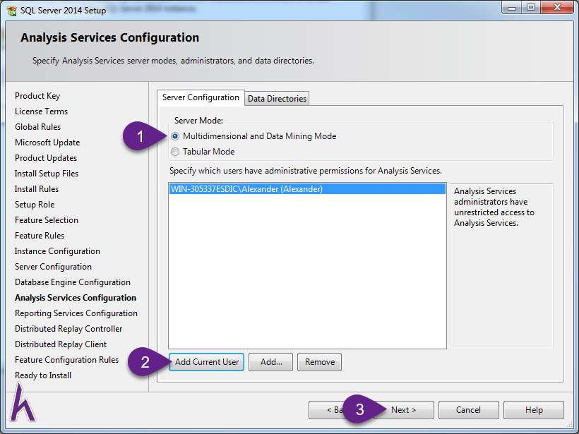
Task: Click the Instance Configuration step
Action: pos(57,251)
